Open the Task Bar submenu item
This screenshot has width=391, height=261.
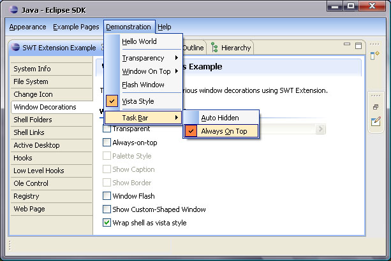(x=143, y=118)
